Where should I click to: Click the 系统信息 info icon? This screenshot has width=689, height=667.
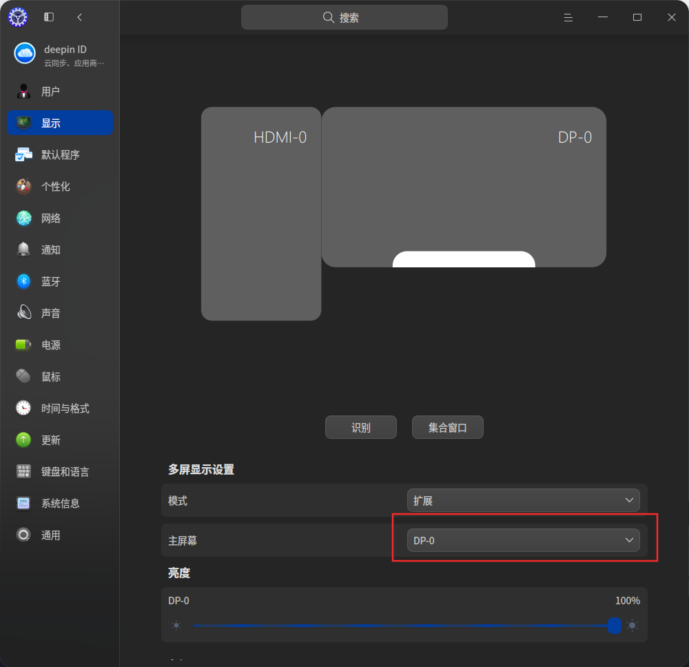click(23, 503)
